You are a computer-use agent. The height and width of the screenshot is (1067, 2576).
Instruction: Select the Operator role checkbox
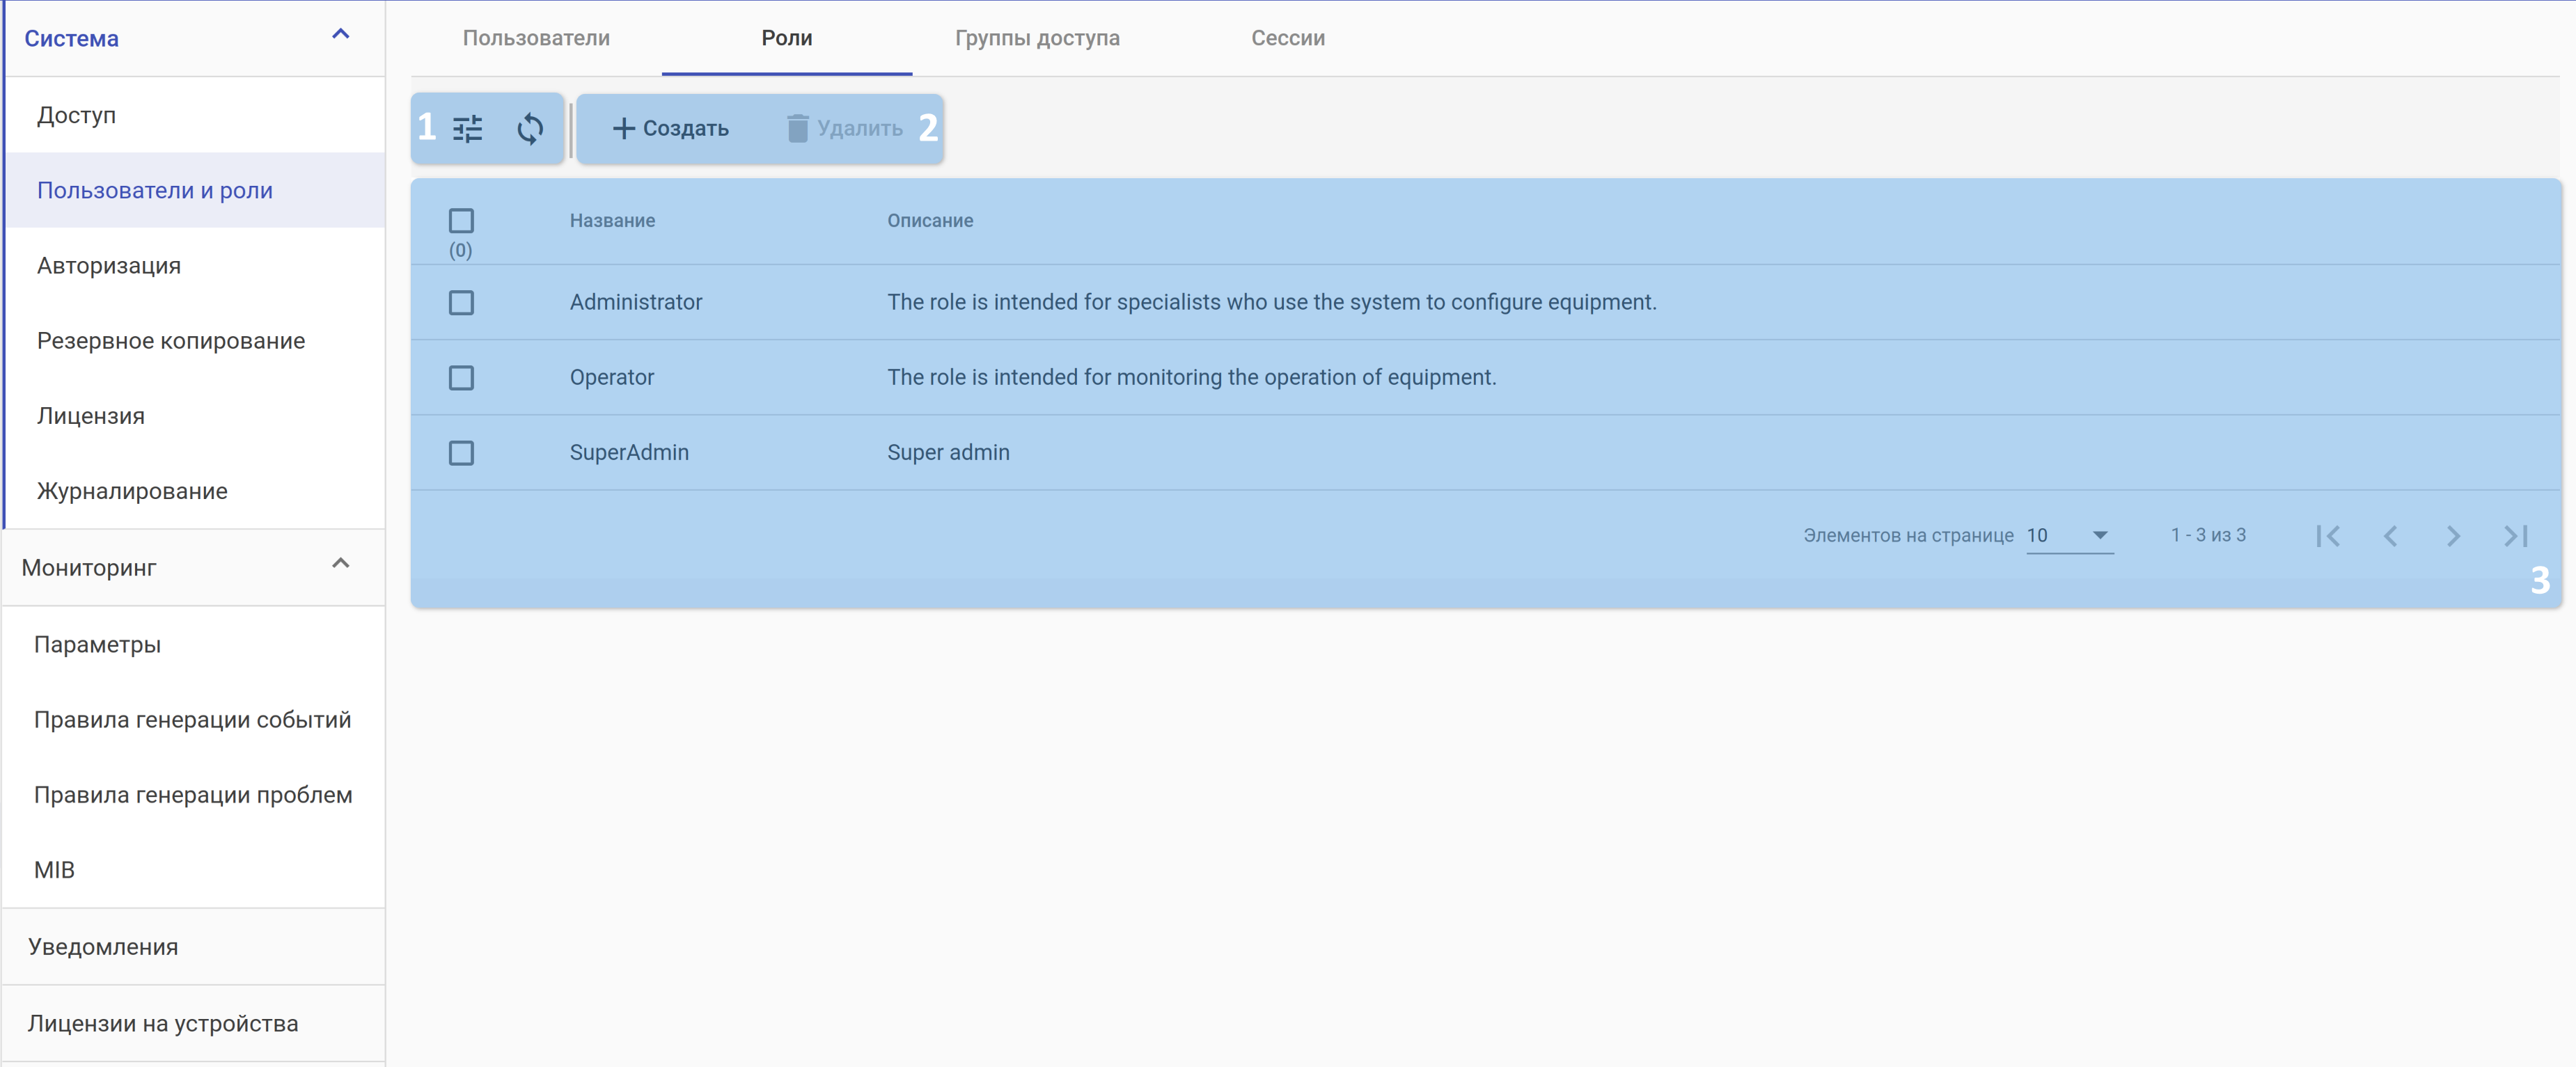point(461,378)
